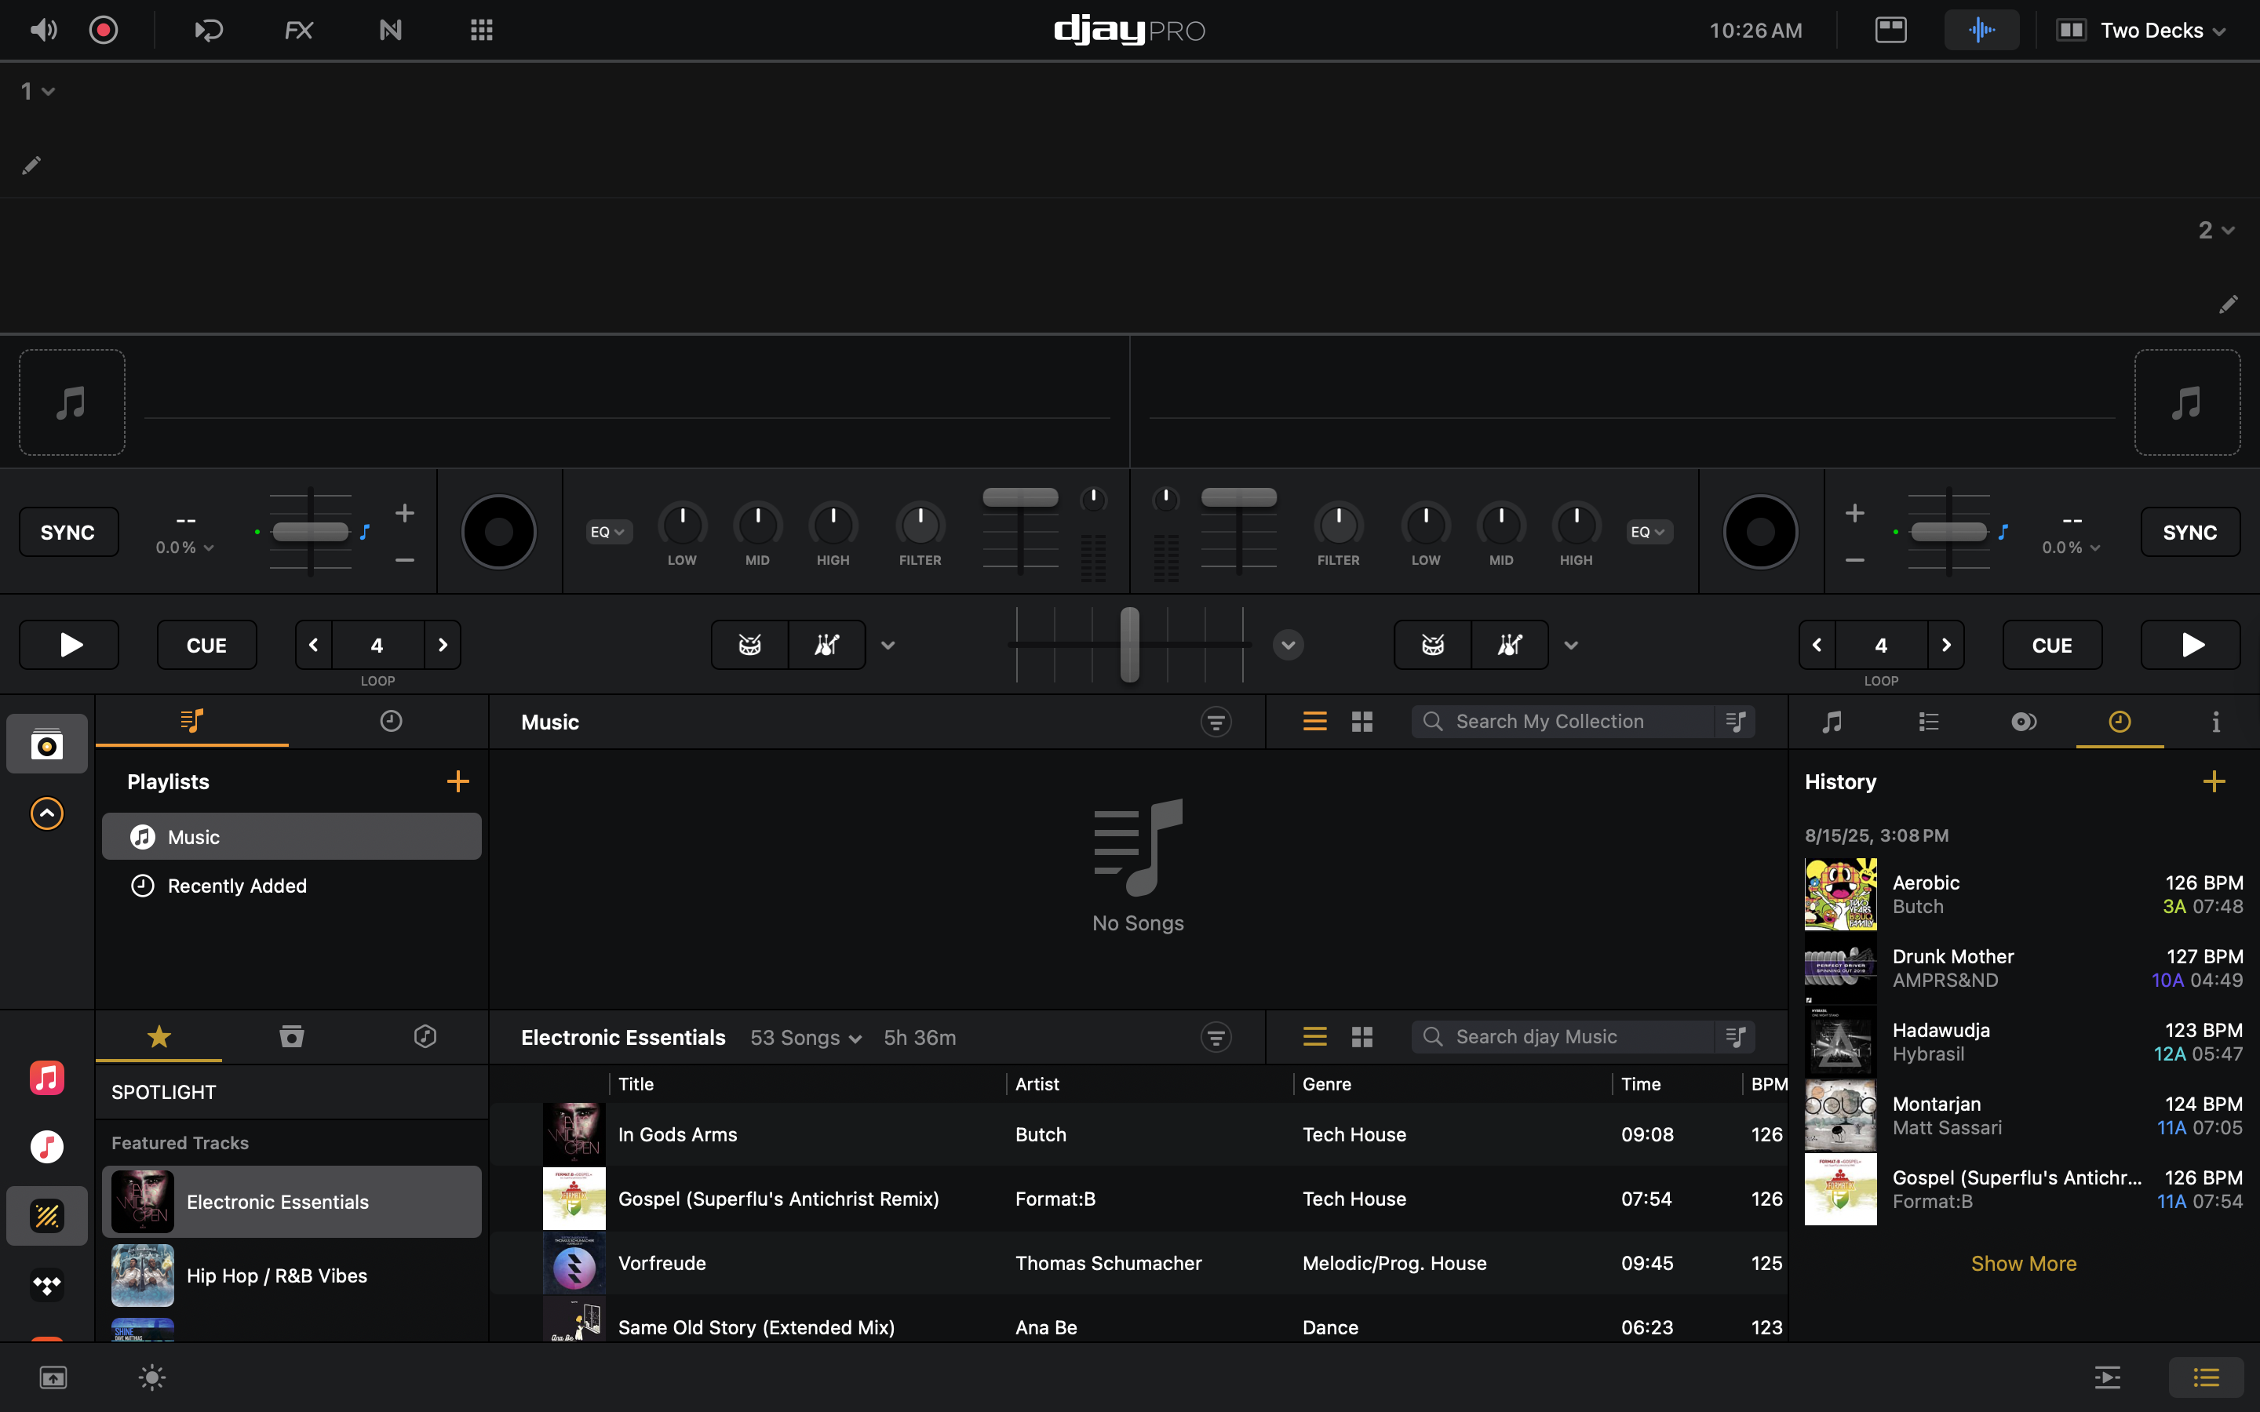Screen dimensions: 2260x1412
Task: Open the TIDAL source in sidebar
Action: click(x=47, y=1285)
